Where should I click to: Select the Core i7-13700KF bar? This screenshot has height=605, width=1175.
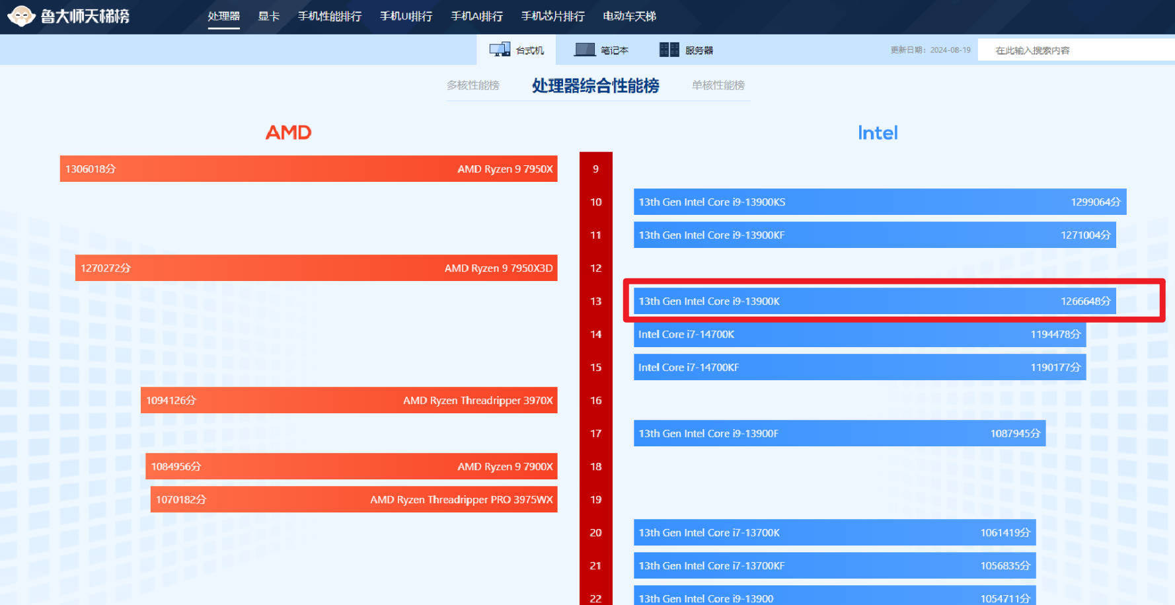pyautogui.click(x=835, y=565)
